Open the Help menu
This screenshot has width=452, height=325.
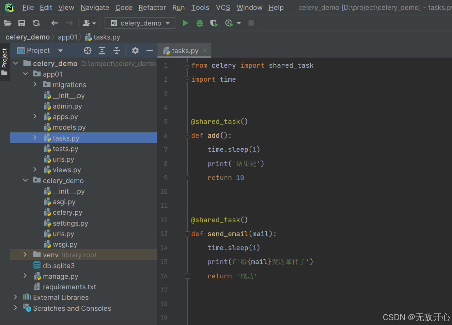(x=276, y=7)
